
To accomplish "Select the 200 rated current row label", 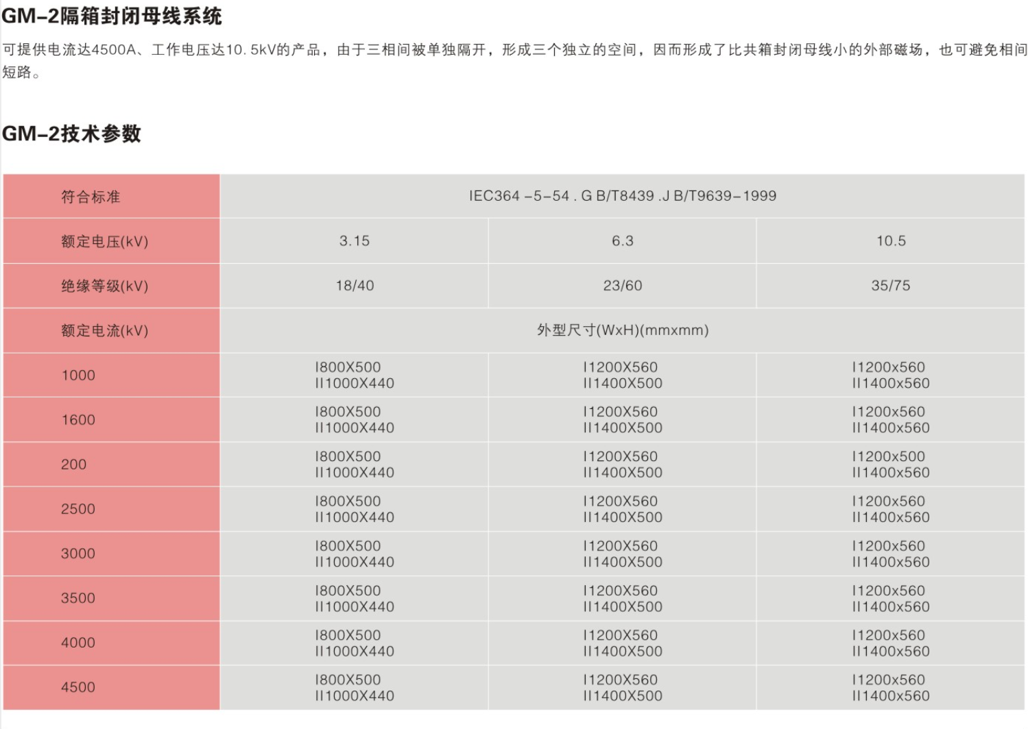I will click(x=111, y=464).
